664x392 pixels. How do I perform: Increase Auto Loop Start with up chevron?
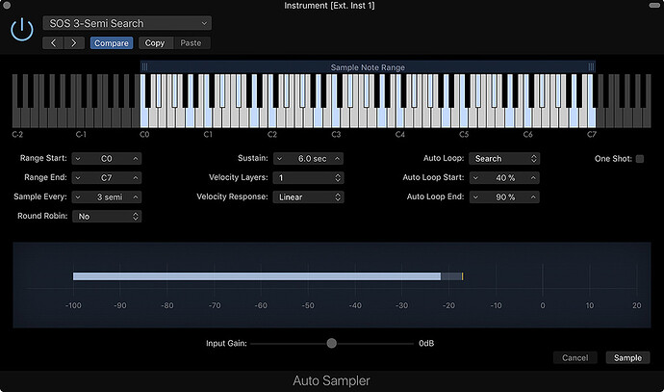pyautogui.click(x=533, y=177)
